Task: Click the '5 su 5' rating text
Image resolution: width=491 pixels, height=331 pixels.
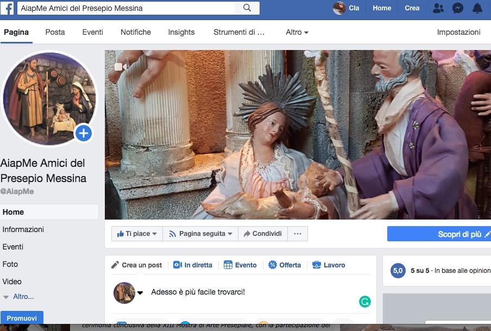Action: pyautogui.click(x=420, y=271)
